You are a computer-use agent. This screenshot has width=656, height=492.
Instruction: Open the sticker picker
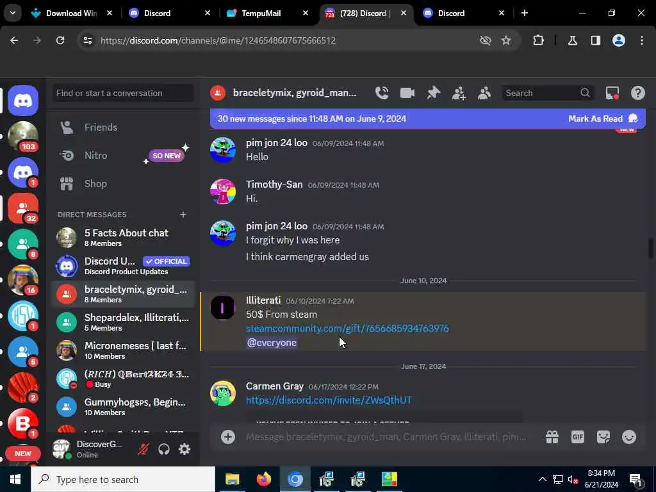603,437
